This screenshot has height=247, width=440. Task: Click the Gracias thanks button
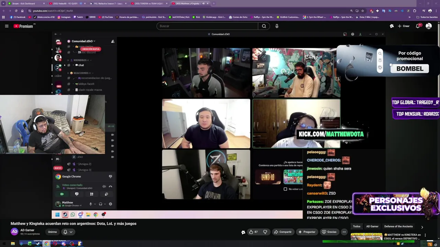point(329,232)
